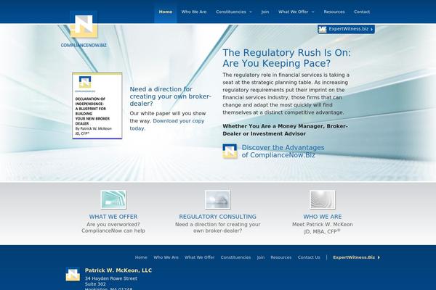Click the footer logo next to Patrick W. McKeon
436x290 pixels.
[x=73, y=275]
